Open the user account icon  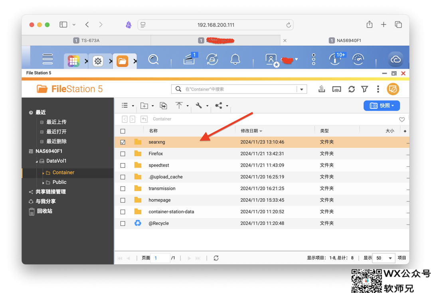pyautogui.click(x=272, y=60)
